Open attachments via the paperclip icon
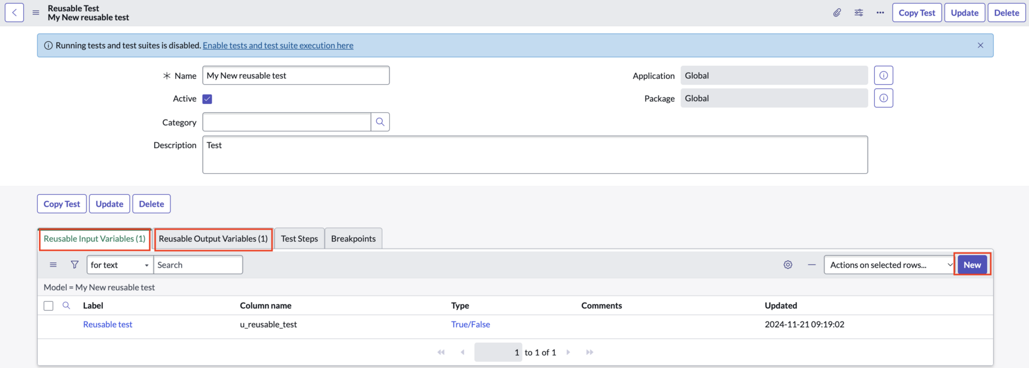 pyautogui.click(x=837, y=13)
